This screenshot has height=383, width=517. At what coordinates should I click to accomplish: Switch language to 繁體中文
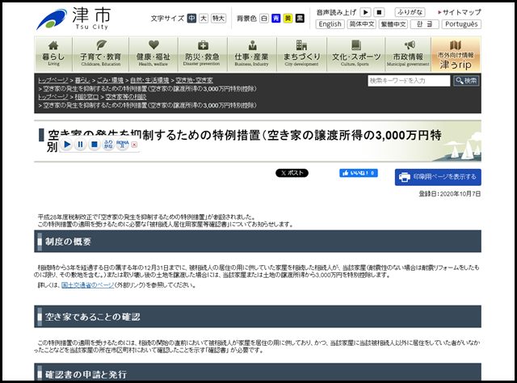(393, 24)
